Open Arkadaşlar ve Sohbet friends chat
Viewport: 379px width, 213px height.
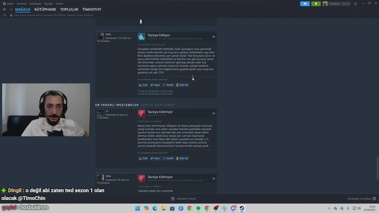(362, 199)
